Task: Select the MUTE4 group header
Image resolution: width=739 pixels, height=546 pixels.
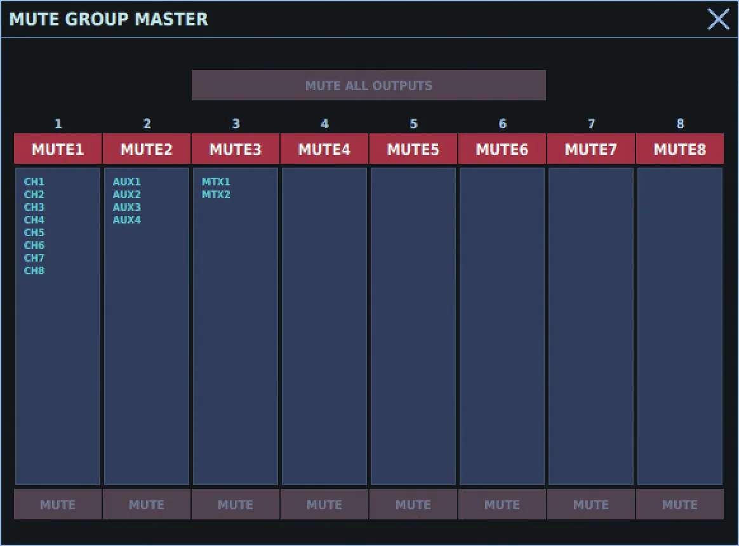Action: point(324,149)
